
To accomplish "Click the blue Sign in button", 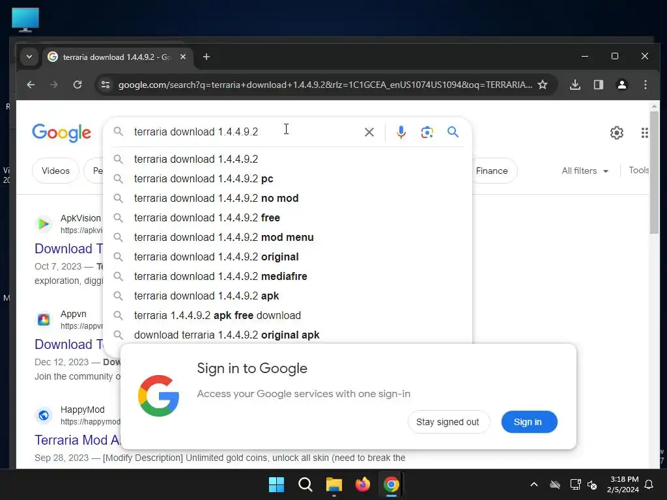I will point(529,422).
